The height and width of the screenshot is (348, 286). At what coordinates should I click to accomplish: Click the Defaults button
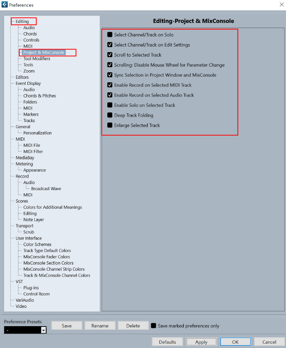pyautogui.click(x=167, y=341)
